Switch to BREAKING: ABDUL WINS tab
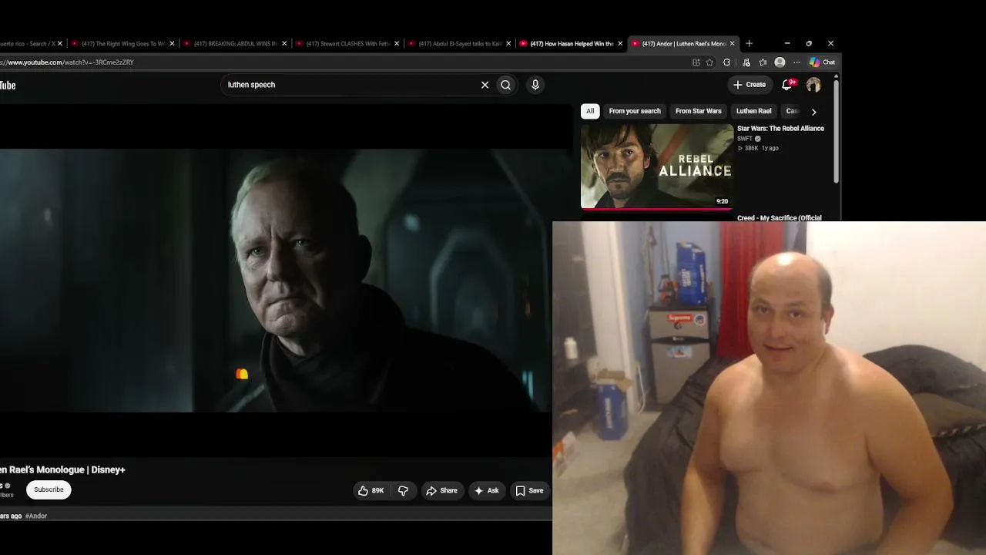986x555 pixels. coord(236,44)
